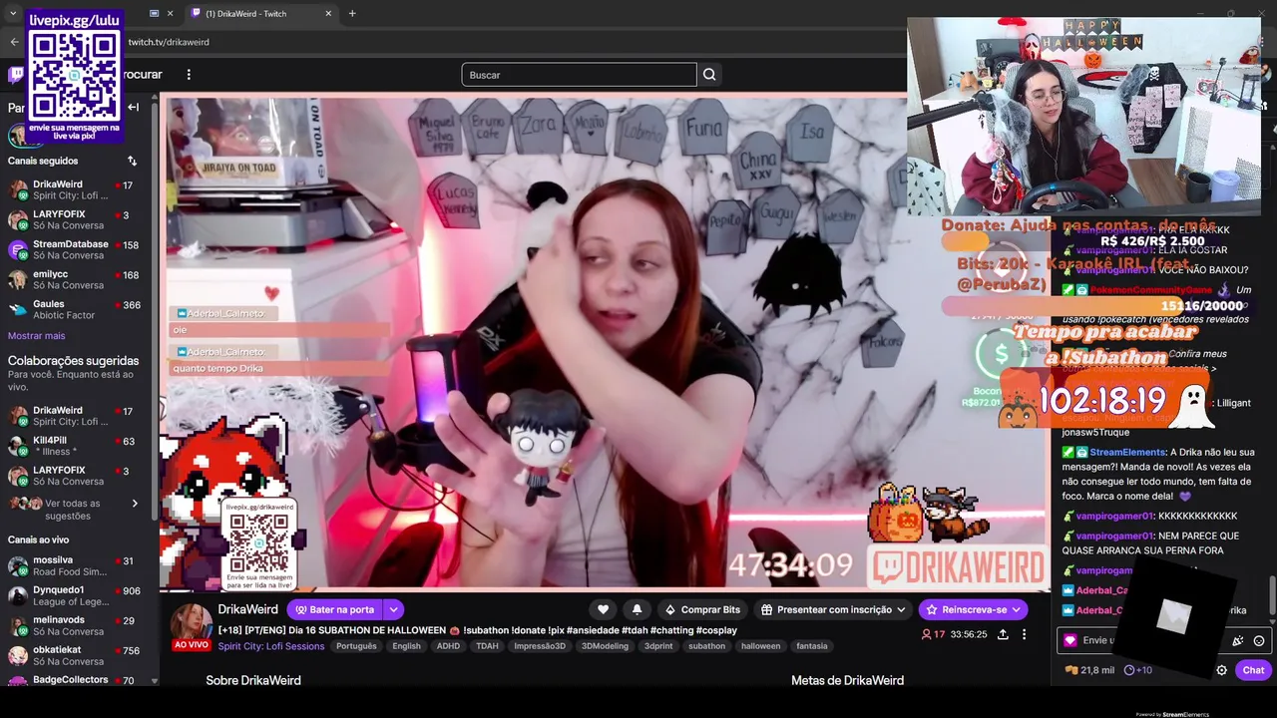
Task: Open Spirit City: Lofi Sessions category link
Action: (x=270, y=646)
